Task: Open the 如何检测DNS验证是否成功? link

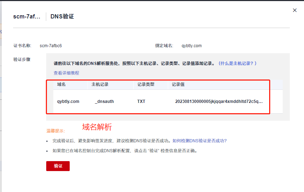Action: pyautogui.click(x=199, y=141)
